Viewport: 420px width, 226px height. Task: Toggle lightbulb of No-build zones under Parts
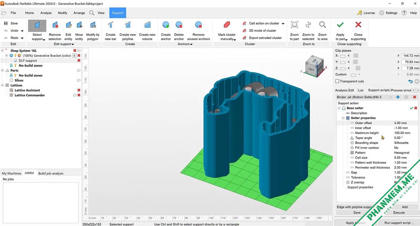[x=15, y=76]
